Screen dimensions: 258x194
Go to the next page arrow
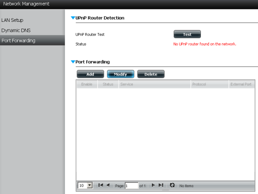(153, 185)
